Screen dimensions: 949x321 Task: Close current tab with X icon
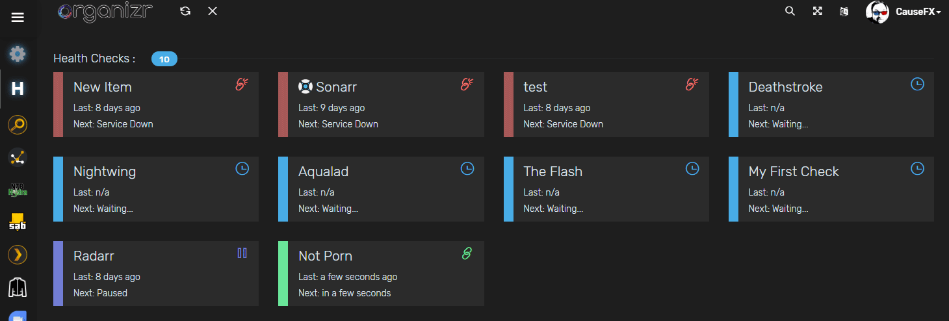213,11
